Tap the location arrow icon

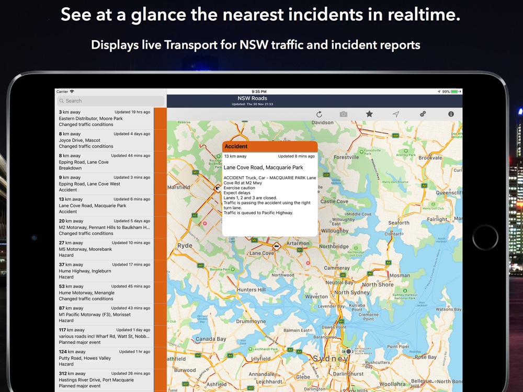point(396,114)
